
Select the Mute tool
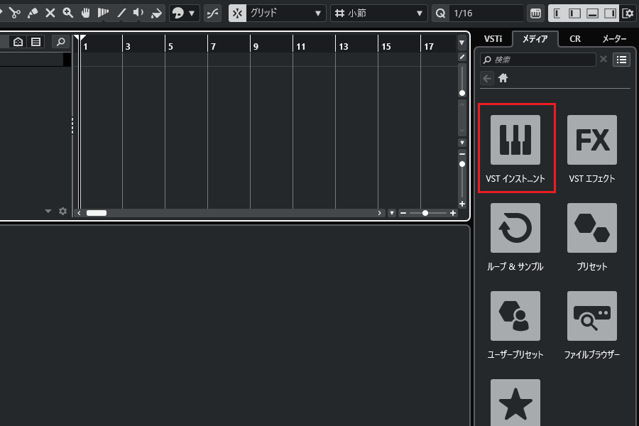click(x=50, y=13)
